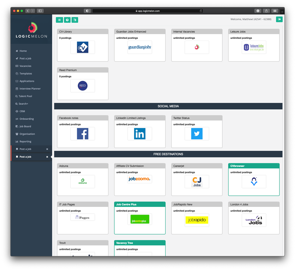
Task: Select the jobzooma logo under Affiliate CV Submission
Action: pyautogui.click(x=140, y=179)
